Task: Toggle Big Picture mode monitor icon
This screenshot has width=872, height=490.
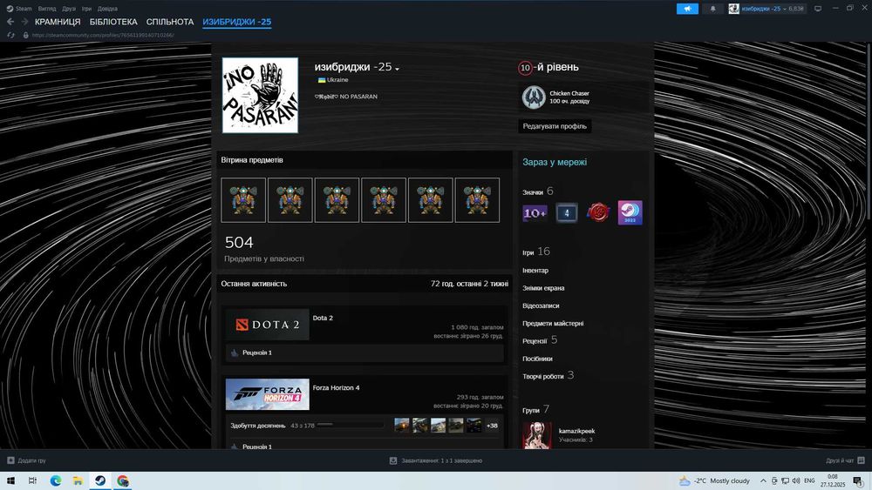Action: [818, 9]
